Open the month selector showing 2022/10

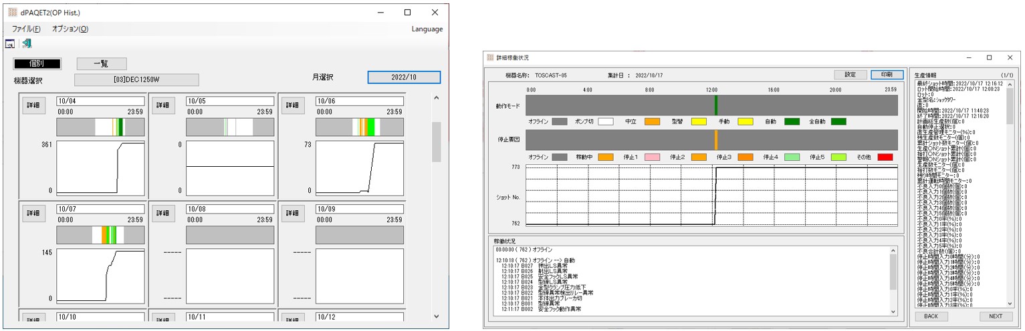(404, 77)
